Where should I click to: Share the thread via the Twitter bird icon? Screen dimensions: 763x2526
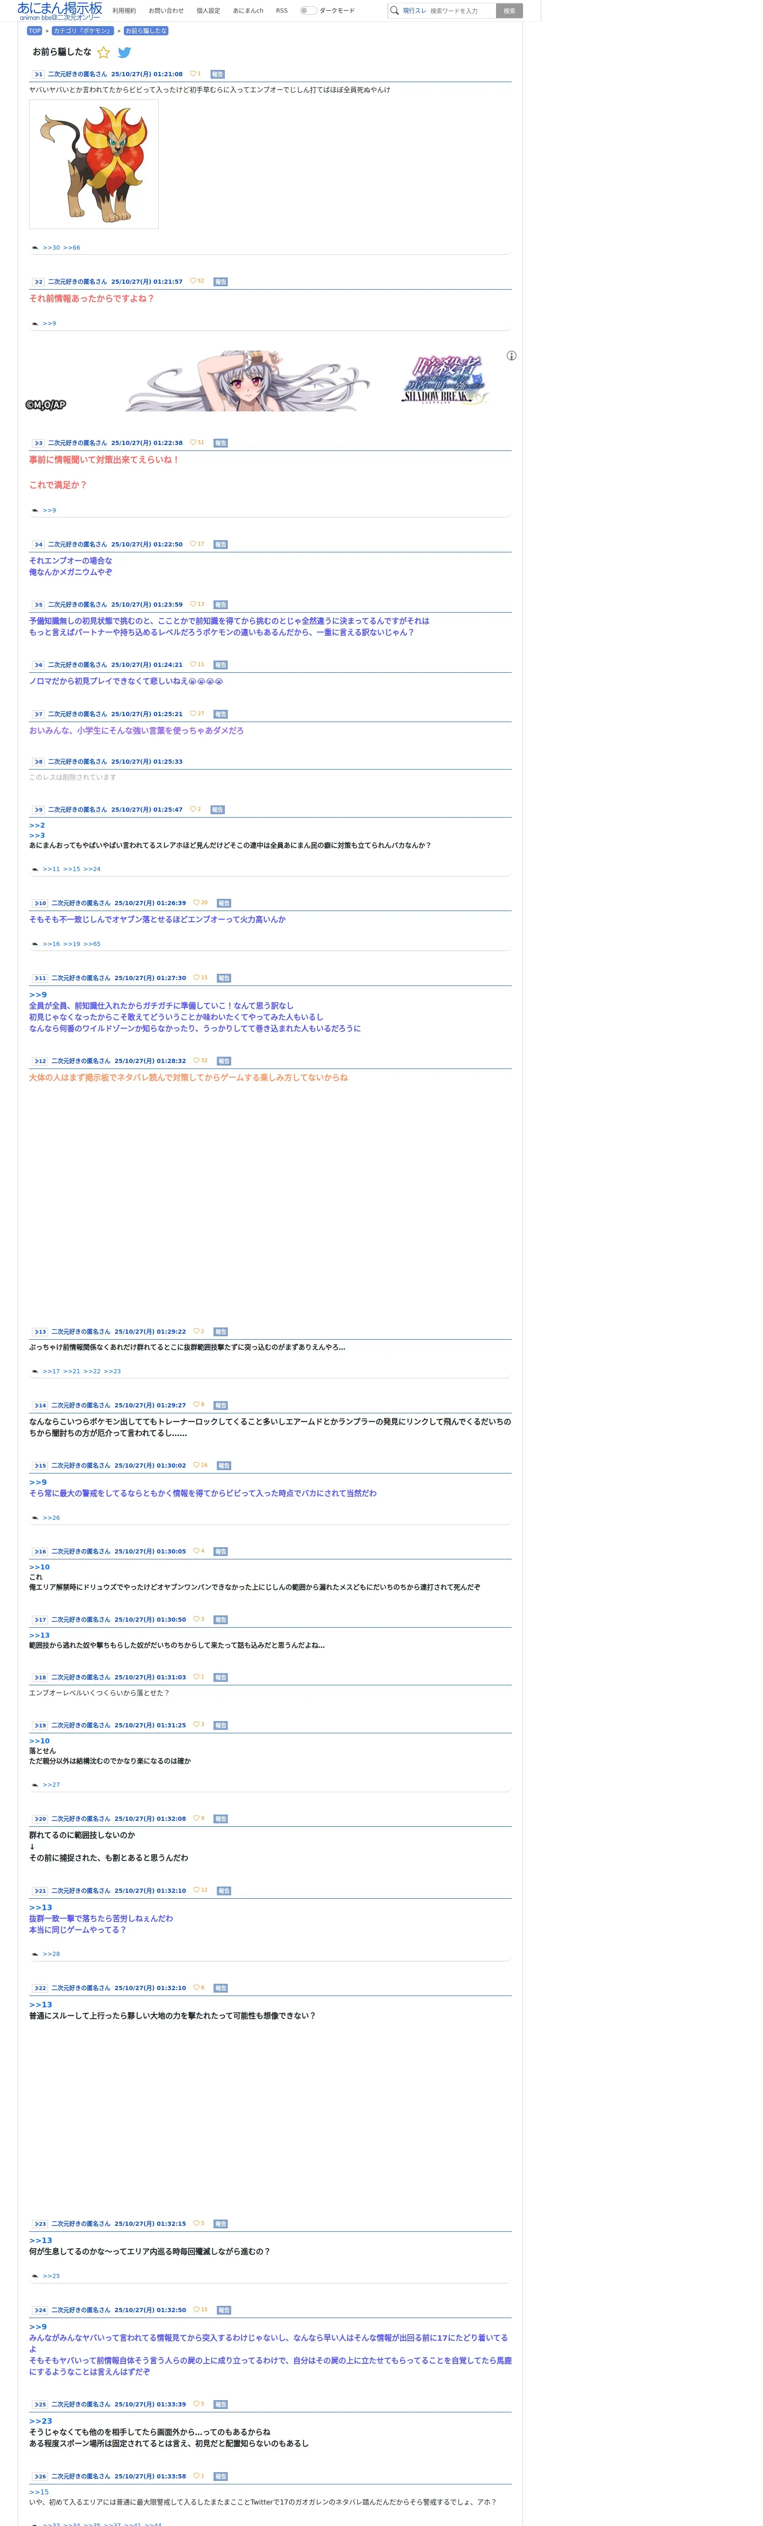pyautogui.click(x=125, y=53)
